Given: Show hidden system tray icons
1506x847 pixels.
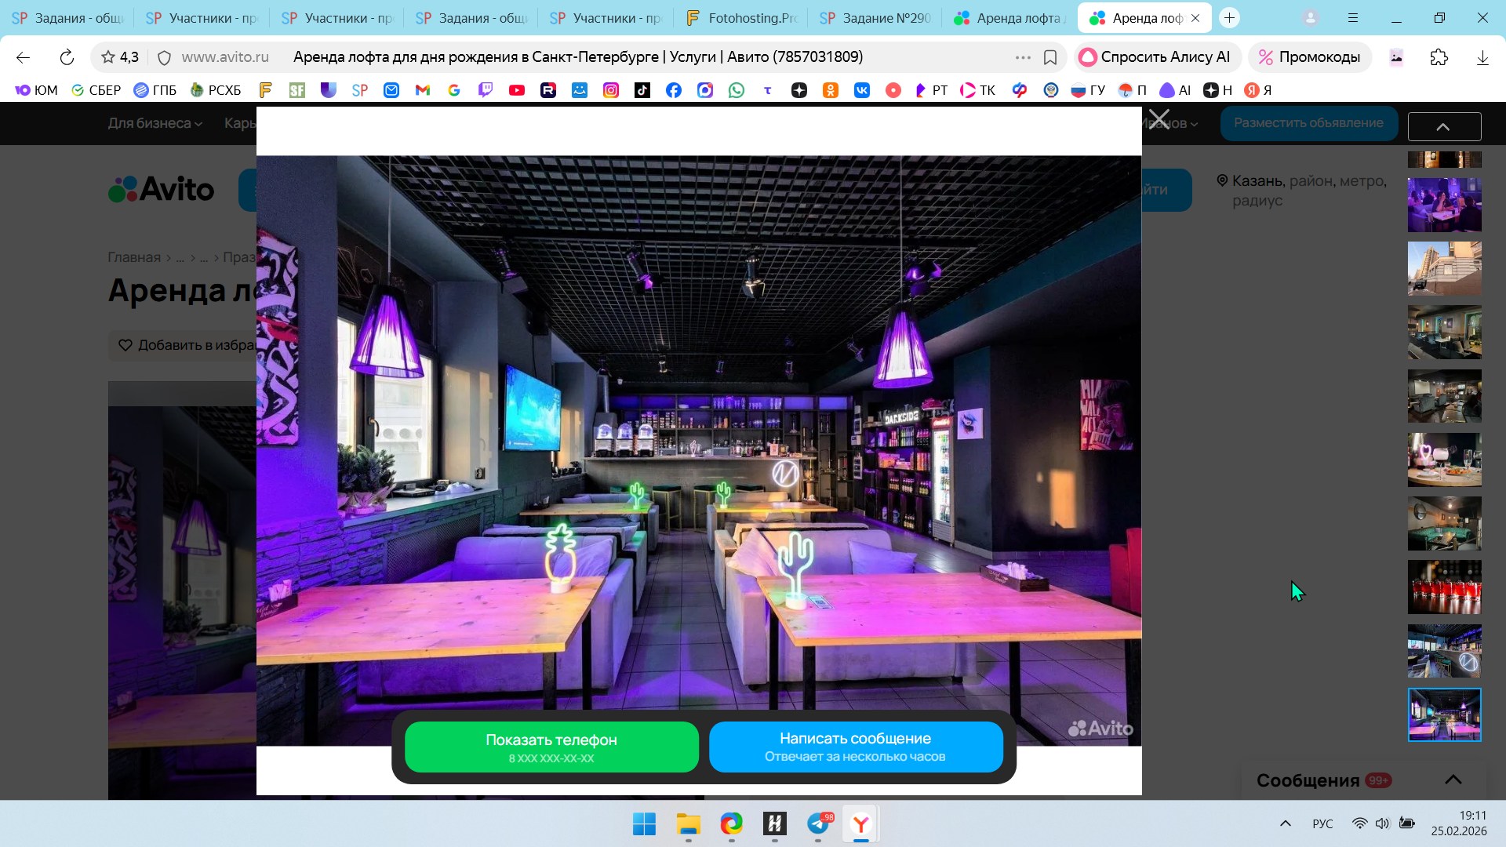Looking at the screenshot, I should [x=1285, y=823].
